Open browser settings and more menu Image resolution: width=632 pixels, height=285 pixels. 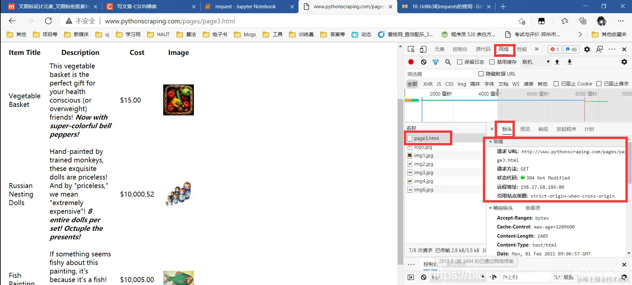[x=620, y=21]
